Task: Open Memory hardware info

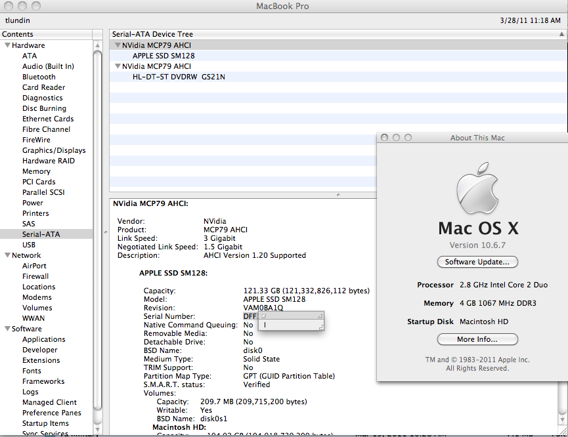Action: [x=36, y=171]
